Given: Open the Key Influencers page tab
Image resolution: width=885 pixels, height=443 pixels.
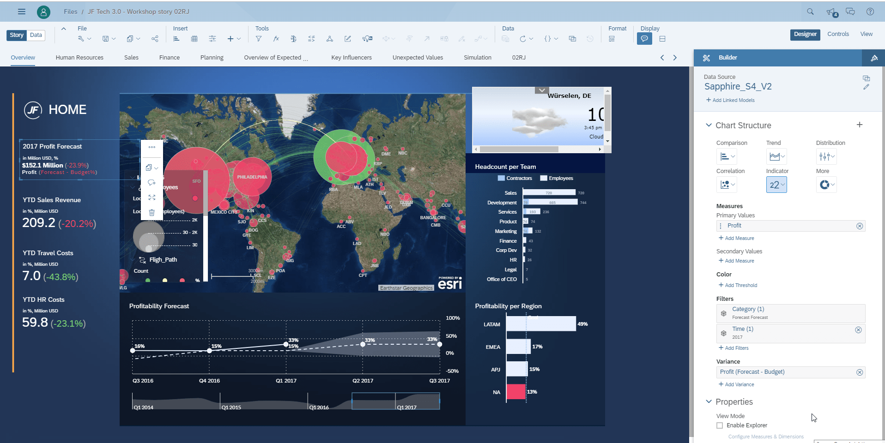Looking at the screenshot, I should [x=351, y=58].
